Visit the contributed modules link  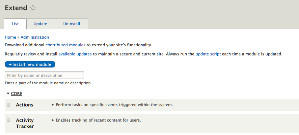[x=65, y=45]
